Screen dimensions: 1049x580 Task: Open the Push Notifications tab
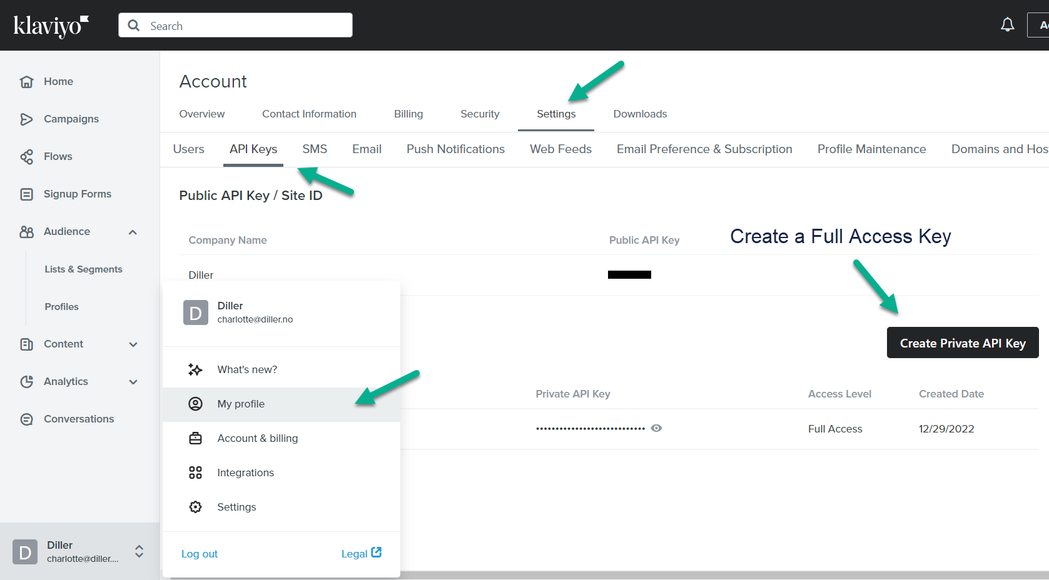coord(455,149)
